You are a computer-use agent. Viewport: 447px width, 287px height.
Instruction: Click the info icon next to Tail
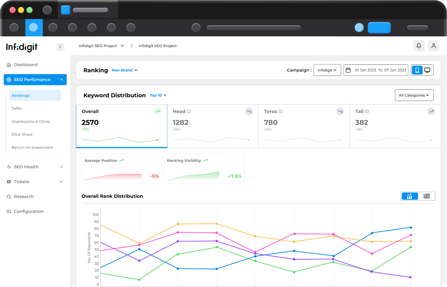(x=367, y=111)
